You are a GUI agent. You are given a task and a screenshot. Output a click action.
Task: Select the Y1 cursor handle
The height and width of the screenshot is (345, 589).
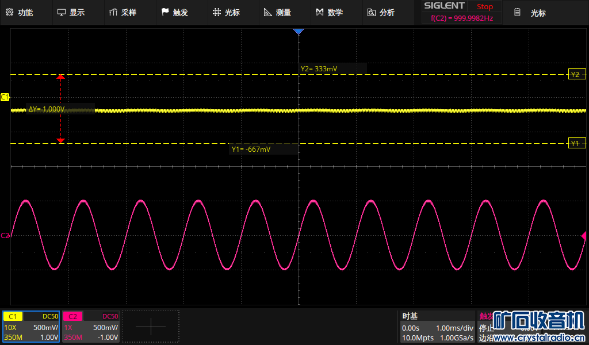coord(574,143)
